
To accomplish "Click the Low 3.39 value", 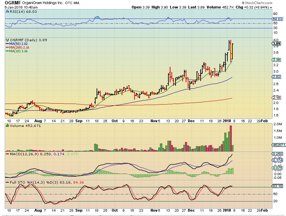I will pyautogui.click(x=178, y=7).
